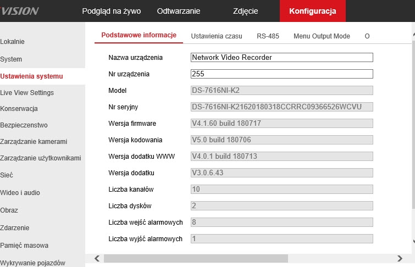Expand the Lokalnie sidebar section
The height and width of the screenshot is (267, 415).
point(13,42)
